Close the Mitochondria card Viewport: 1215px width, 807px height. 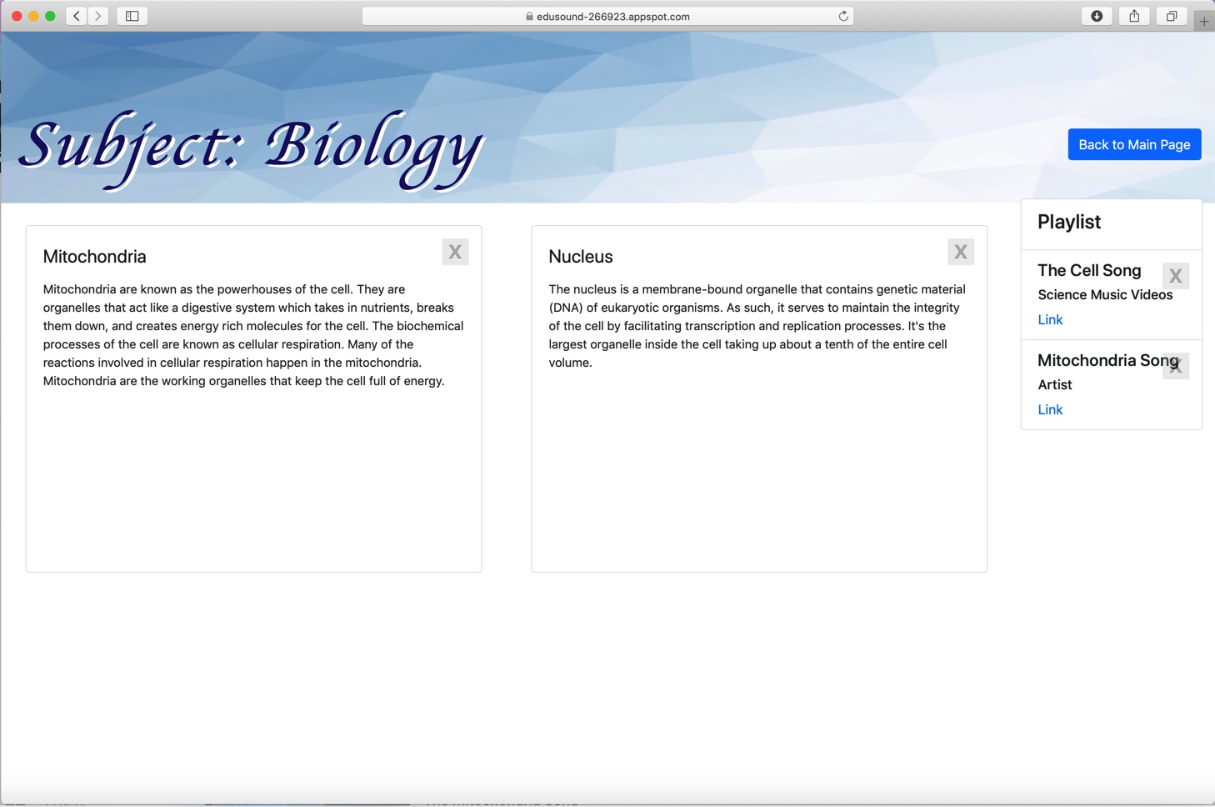point(455,252)
